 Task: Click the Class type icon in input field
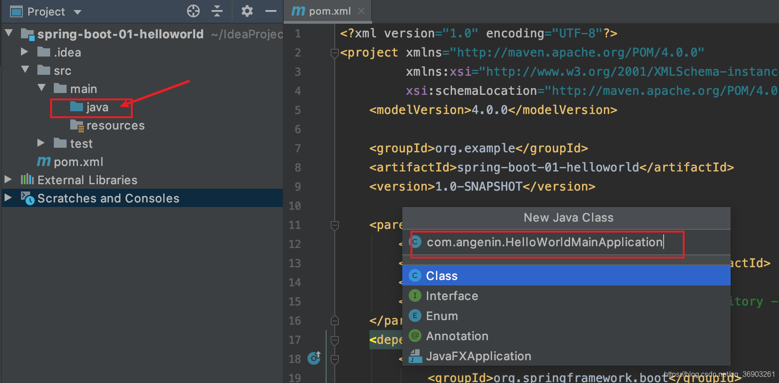click(415, 242)
